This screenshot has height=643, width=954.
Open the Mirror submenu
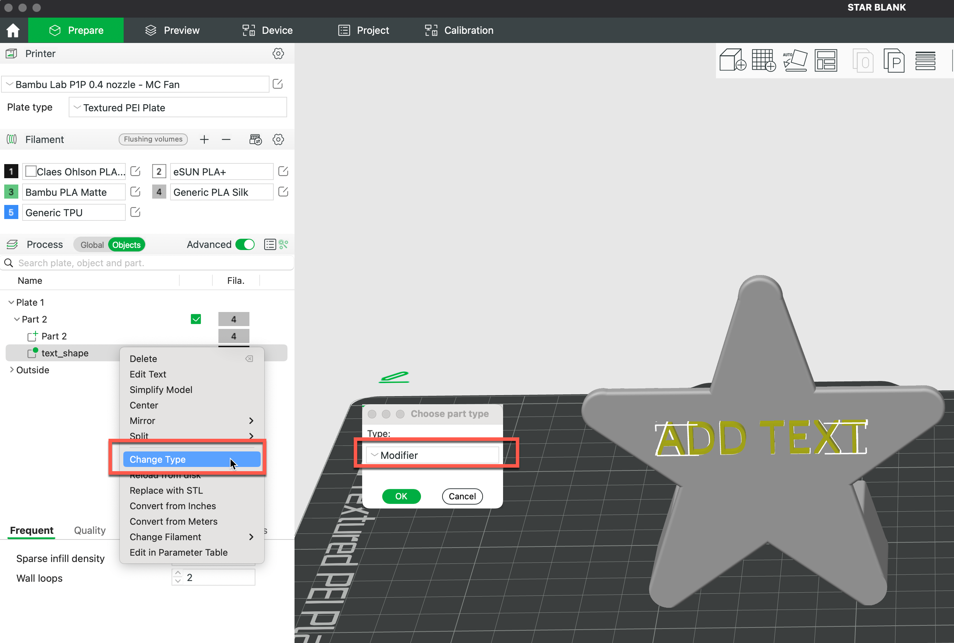click(192, 421)
